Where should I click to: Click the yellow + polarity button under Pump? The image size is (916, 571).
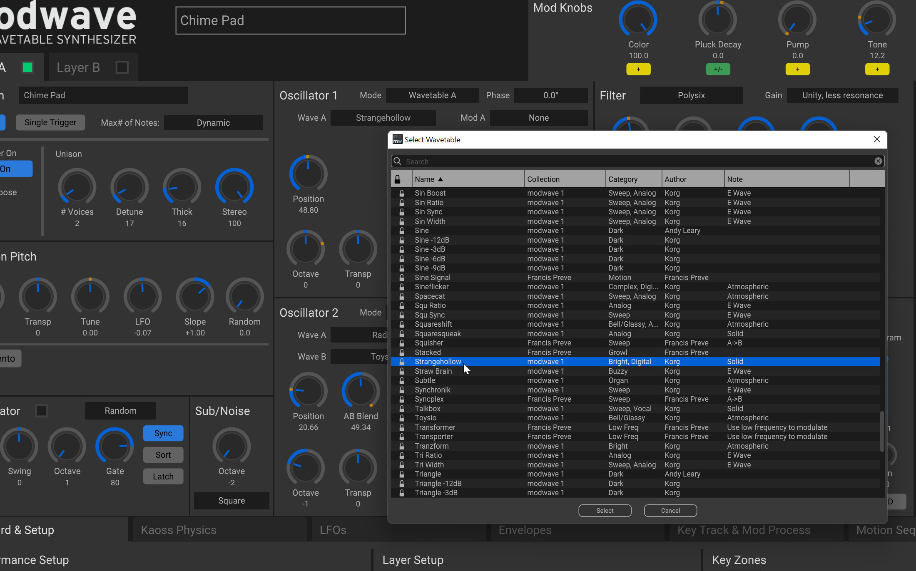[797, 70]
